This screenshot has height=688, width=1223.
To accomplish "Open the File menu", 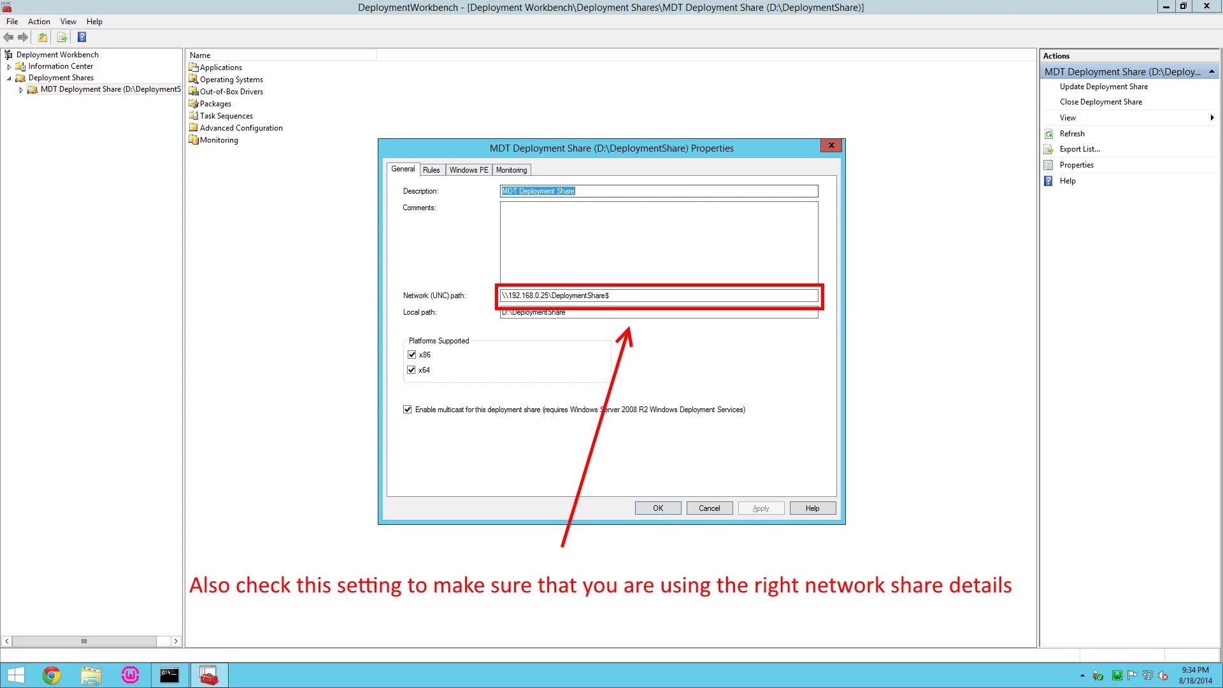I will click(12, 22).
